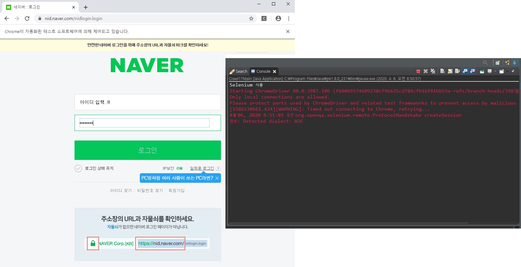Click the address bar lock icon

pyautogui.click(x=40, y=18)
